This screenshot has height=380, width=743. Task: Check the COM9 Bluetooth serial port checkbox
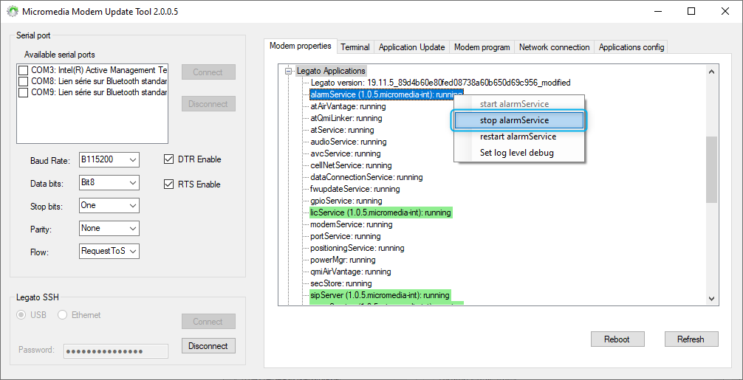click(24, 93)
